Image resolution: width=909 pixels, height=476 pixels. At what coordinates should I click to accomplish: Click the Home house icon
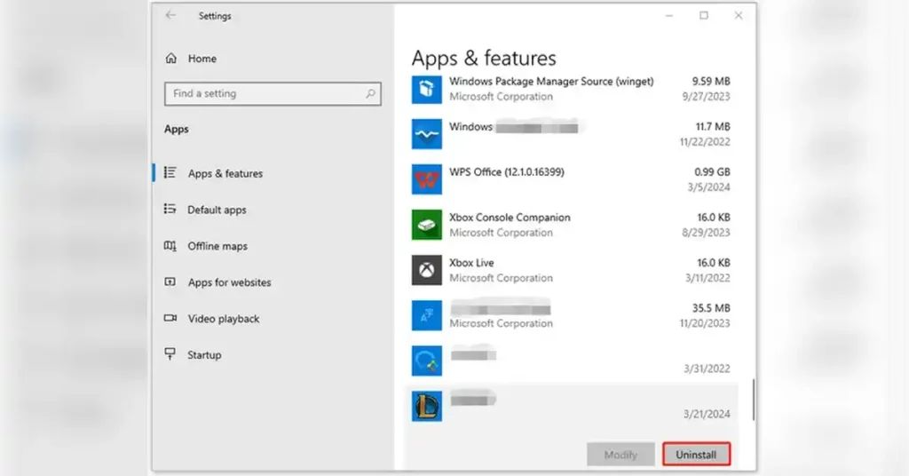click(x=171, y=59)
